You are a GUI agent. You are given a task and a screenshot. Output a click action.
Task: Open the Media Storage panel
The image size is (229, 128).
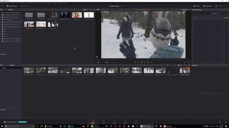click(x=12, y=6)
